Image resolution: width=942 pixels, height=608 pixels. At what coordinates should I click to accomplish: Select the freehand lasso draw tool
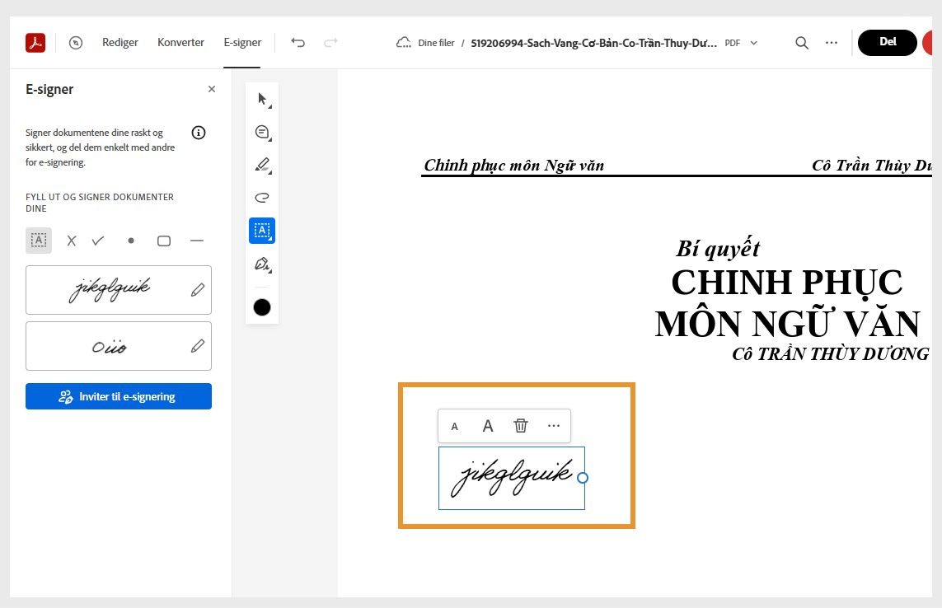(263, 198)
